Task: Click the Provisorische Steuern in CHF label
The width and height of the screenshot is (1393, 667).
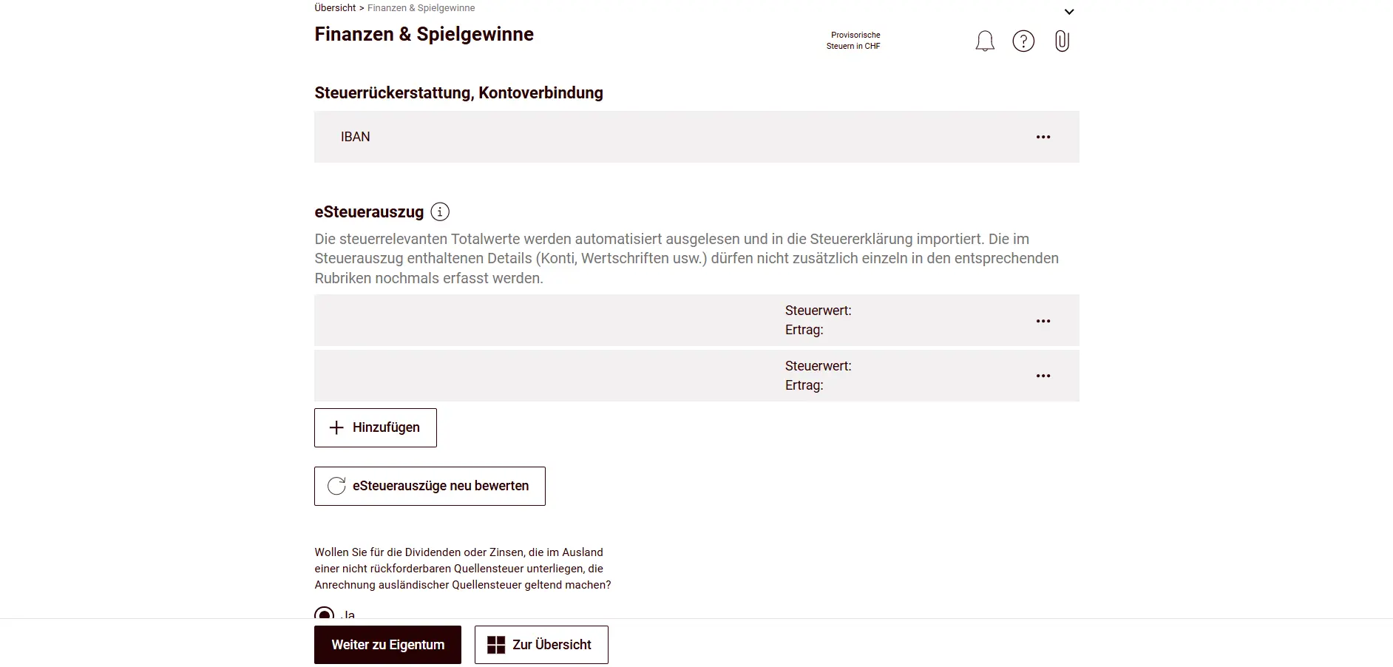Action: tap(854, 41)
